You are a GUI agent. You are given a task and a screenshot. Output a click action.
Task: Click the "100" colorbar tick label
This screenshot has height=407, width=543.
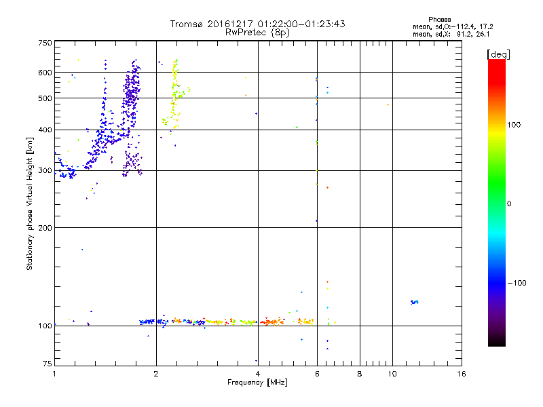tap(514, 125)
